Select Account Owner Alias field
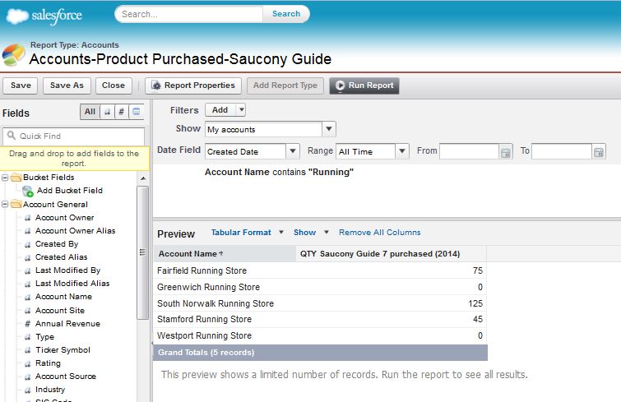 (x=75, y=230)
